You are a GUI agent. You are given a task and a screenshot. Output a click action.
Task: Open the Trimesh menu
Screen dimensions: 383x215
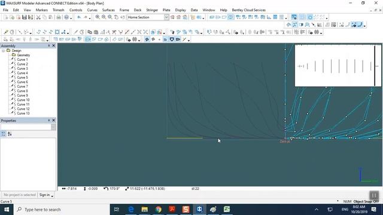click(x=59, y=10)
